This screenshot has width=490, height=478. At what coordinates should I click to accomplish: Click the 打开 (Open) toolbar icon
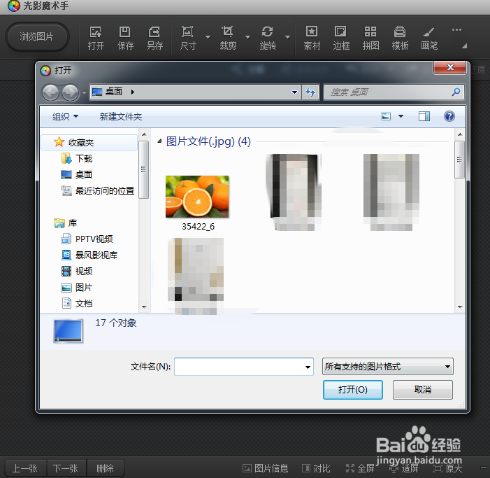tap(96, 38)
